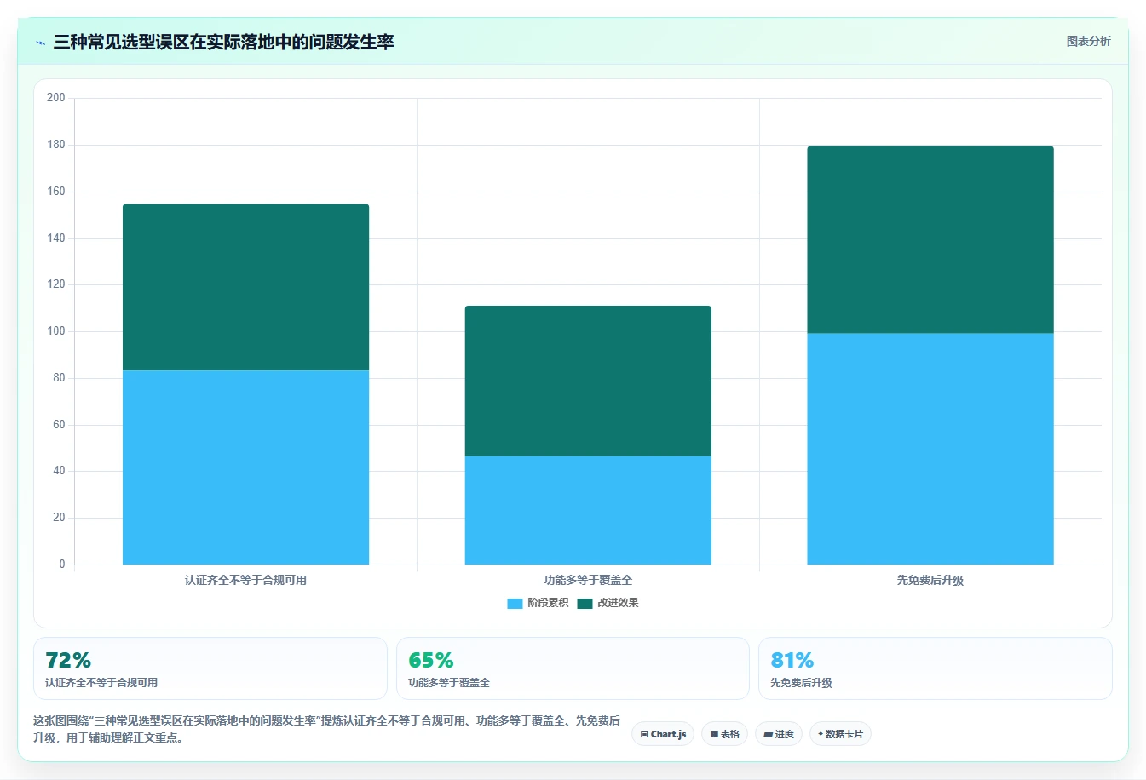Click the 图表分析 label in header
The width and height of the screenshot is (1146, 780).
coord(1088,41)
